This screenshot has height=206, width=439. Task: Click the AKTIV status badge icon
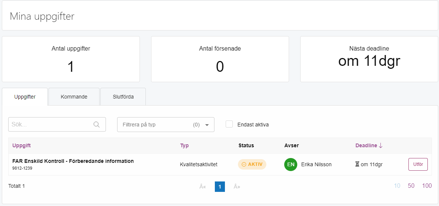click(x=244, y=164)
